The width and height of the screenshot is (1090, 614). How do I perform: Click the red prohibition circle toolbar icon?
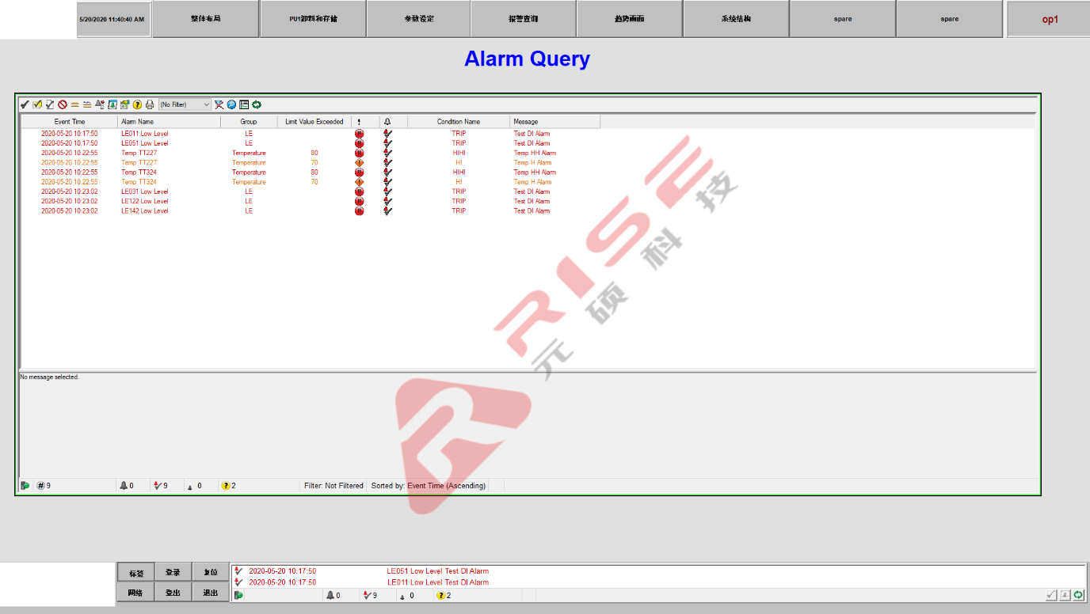[x=62, y=104]
